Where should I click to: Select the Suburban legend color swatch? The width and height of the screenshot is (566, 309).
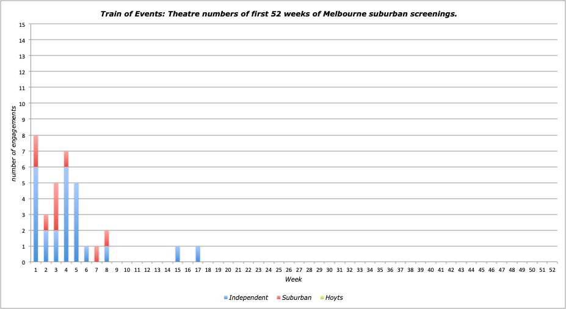pos(278,298)
